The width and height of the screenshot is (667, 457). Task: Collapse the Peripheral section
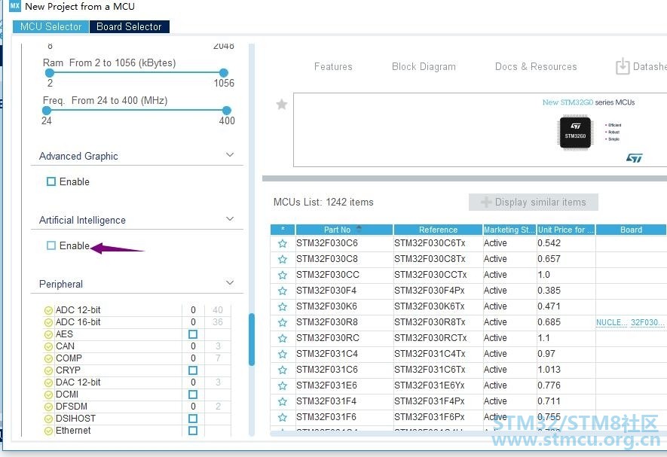[x=230, y=282]
